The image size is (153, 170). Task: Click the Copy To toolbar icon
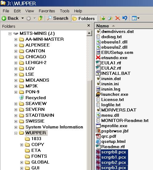click(110, 18)
